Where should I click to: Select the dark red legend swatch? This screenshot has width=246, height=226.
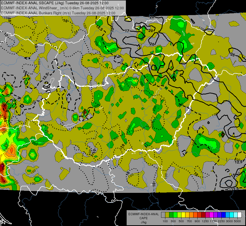click(204, 215)
